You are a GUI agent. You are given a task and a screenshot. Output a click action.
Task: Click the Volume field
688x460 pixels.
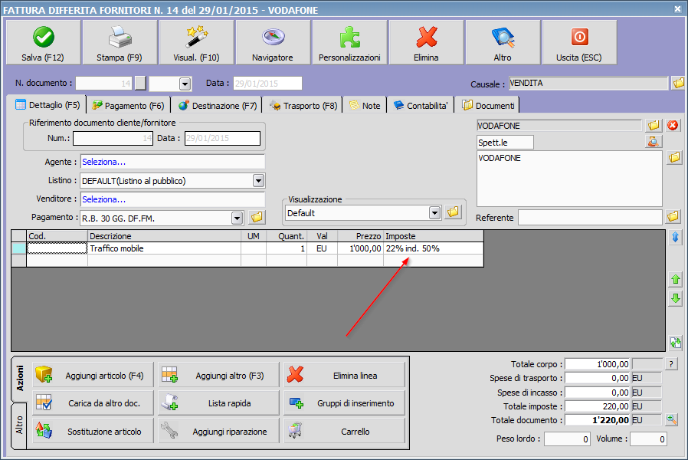648,439
